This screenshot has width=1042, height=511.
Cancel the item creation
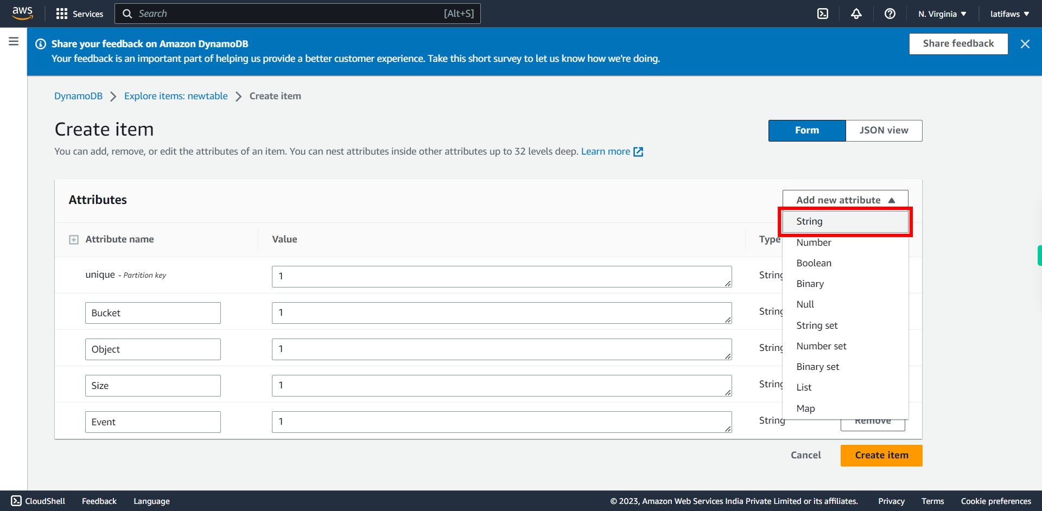805,455
